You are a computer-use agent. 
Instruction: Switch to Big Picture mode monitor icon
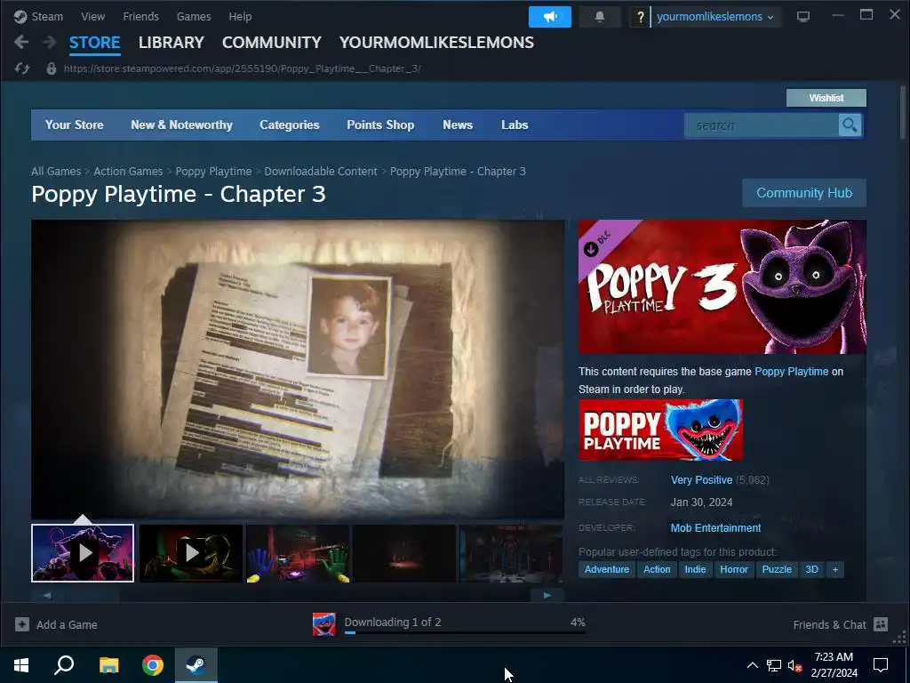[x=802, y=17]
